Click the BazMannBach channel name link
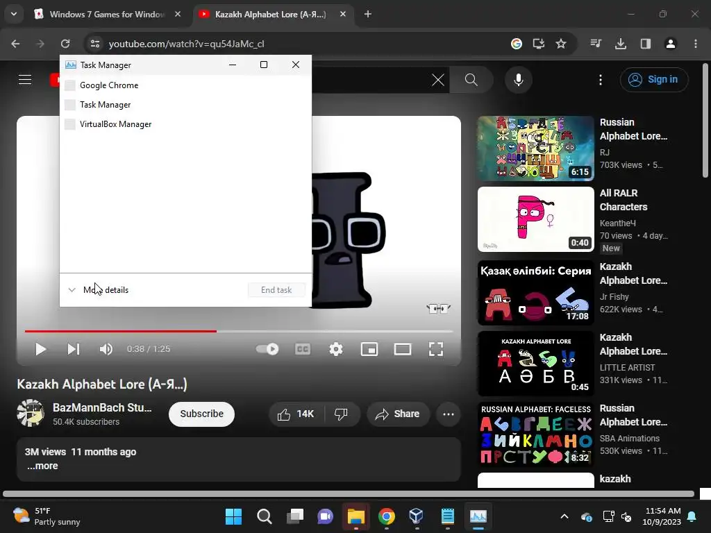711x533 pixels. [102, 407]
